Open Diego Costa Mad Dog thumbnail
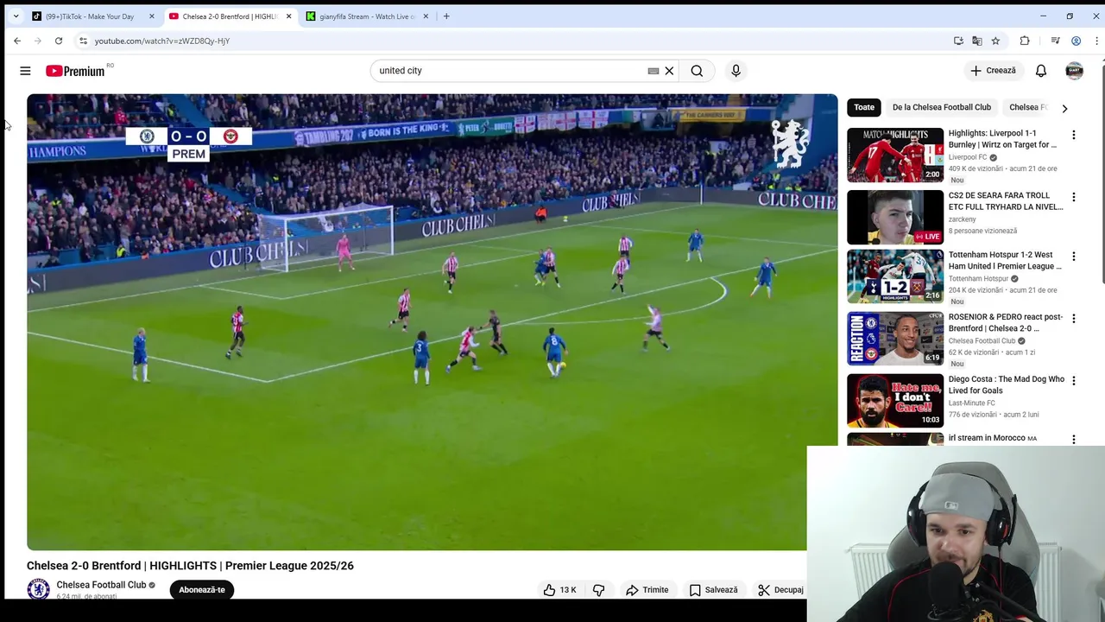This screenshot has height=622, width=1105. click(x=895, y=401)
